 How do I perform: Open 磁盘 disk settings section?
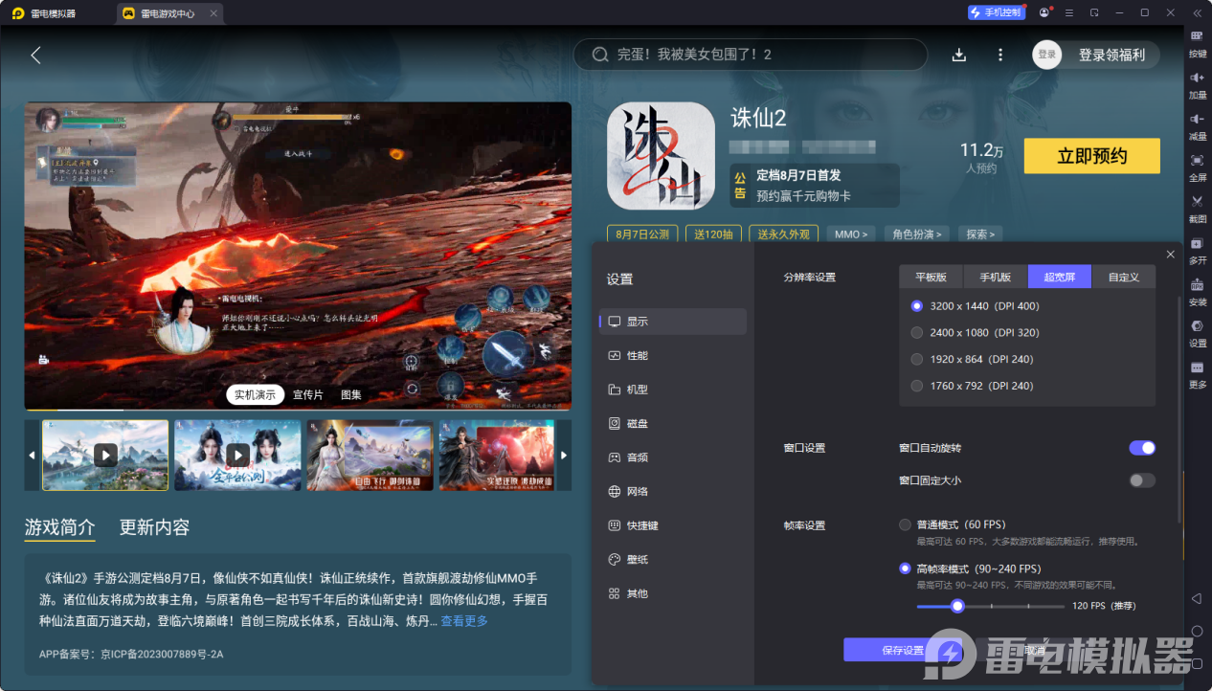(x=673, y=423)
